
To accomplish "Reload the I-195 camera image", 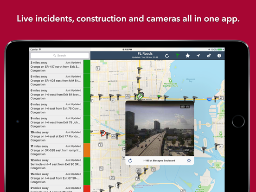I will 130,160.
